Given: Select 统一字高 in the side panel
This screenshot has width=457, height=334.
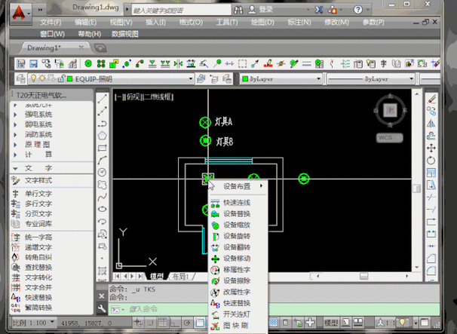Looking at the screenshot, I should [x=38, y=237].
